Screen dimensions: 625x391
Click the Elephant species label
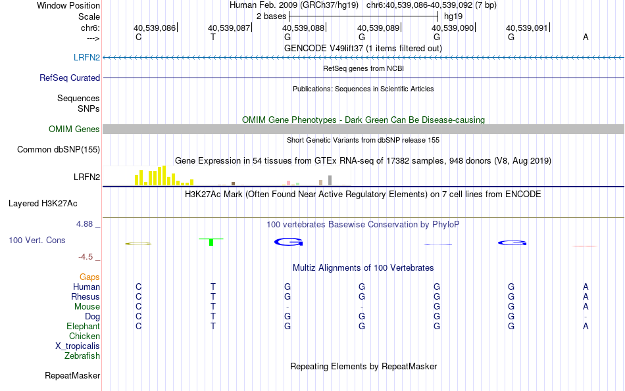pyautogui.click(x=83, y=326)
